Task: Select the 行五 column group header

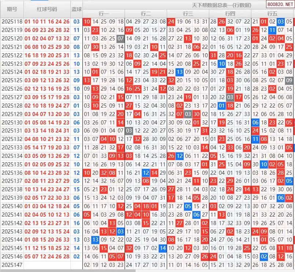Action: [272, 14]
